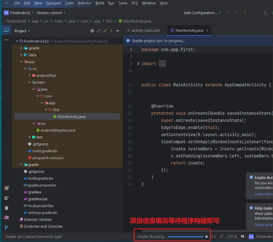This screenshot has width=273, height=242.
Task: Open the Navigate menu
Action: [x=54, y=3]
